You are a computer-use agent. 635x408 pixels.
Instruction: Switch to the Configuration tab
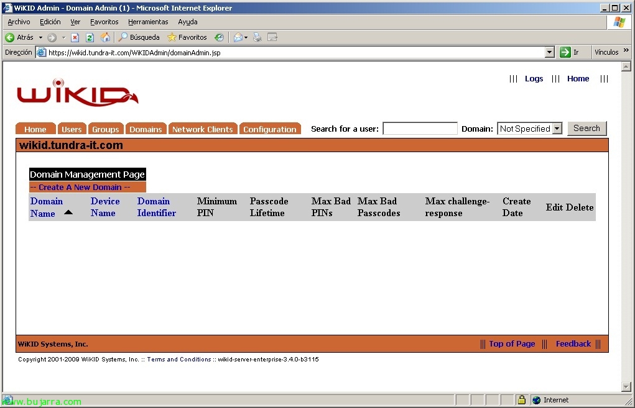coord(270,129)
